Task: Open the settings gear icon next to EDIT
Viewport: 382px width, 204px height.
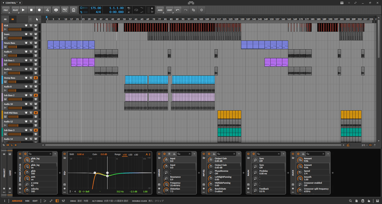Action: pos(201,10)
